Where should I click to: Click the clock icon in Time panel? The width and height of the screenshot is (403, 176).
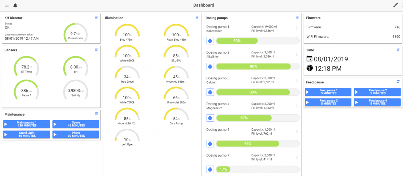click(x=310, y=68)
